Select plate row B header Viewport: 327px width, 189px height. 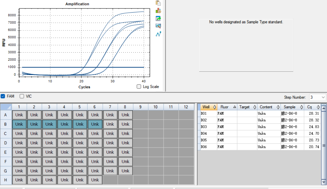click(x=6, y=124)
